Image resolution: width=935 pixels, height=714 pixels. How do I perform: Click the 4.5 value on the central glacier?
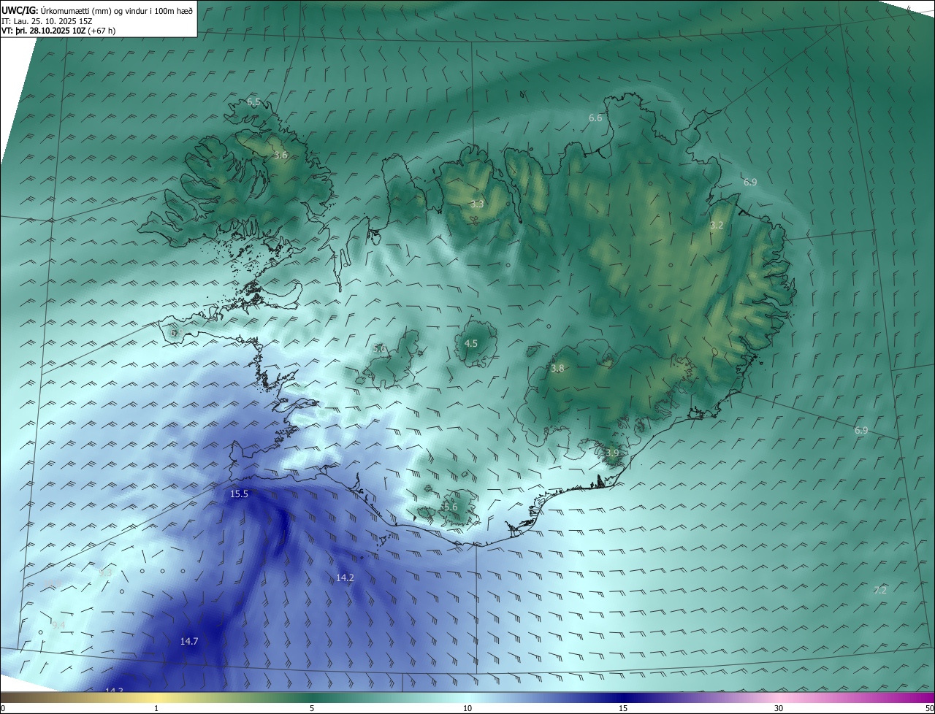[x=471, y=343]
